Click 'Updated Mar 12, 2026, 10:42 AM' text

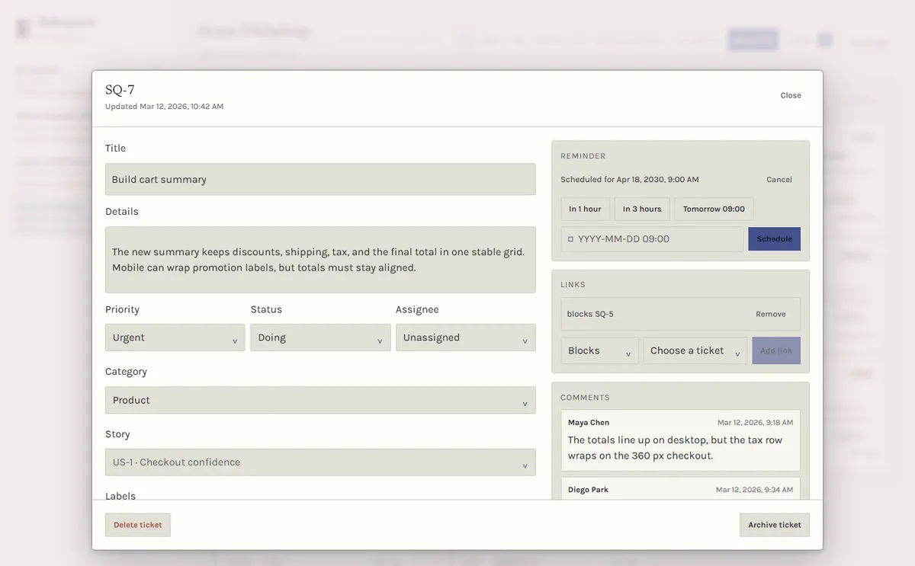(165, 107)
